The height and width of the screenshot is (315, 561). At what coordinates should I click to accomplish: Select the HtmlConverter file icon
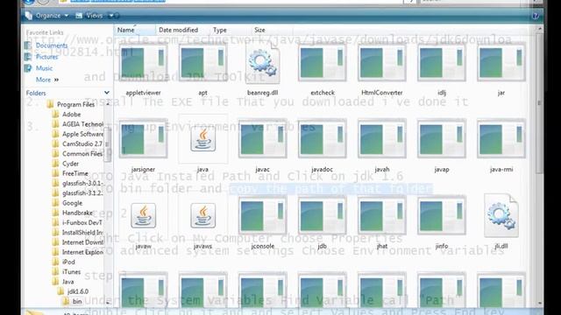coord(382,63)
